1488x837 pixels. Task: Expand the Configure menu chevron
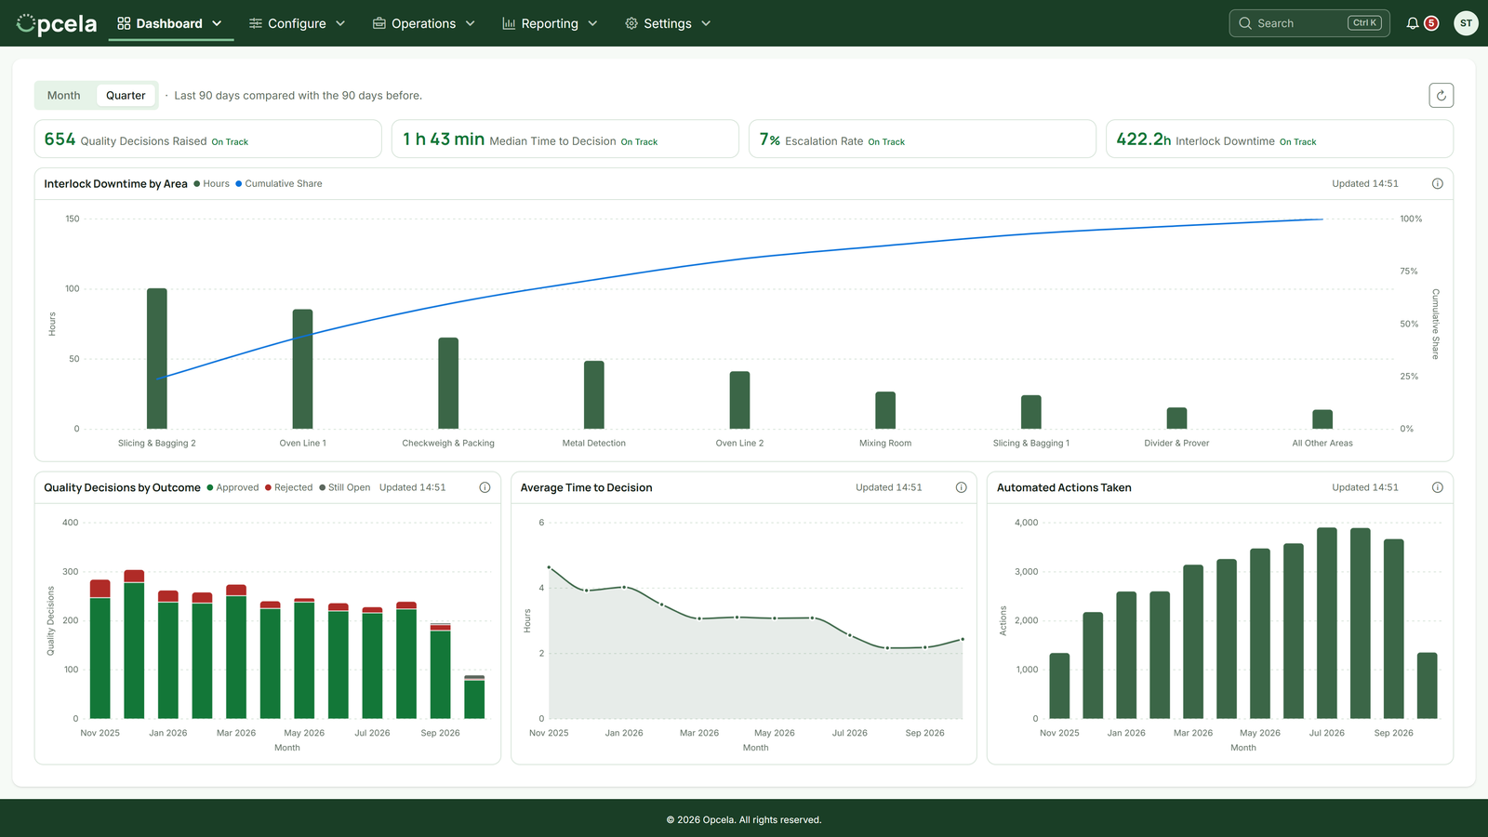pos(340,23)
